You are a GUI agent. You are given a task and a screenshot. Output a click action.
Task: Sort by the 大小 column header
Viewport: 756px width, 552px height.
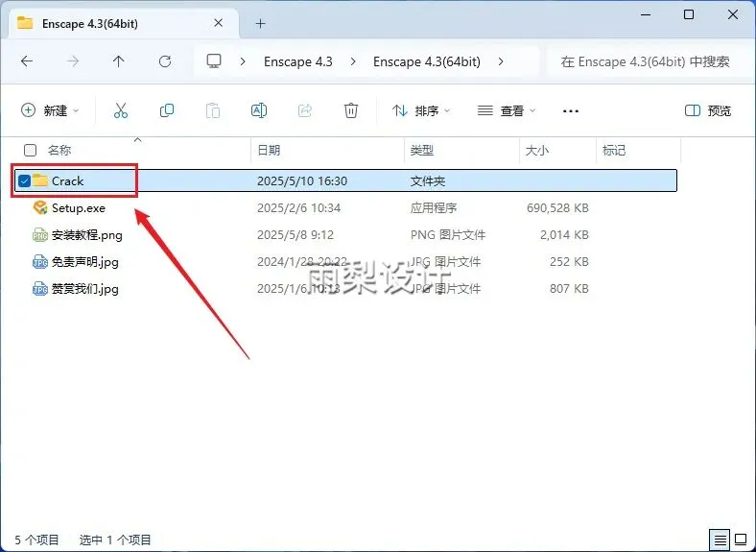tap(536, 150)
